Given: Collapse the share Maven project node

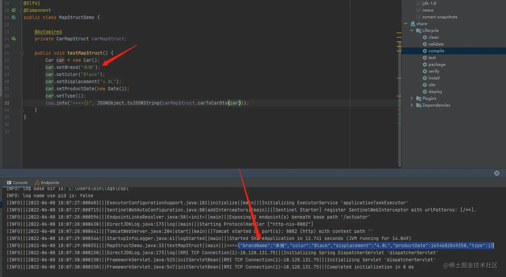Looking at the screenshot, I should coord(406,24).
